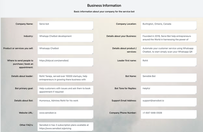Screen dimensions: 203x132
Task: Select the Details about product / services field
Action: 169,50
